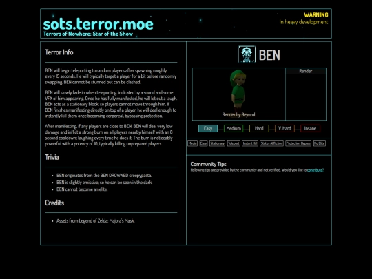Click the BEN name heading

269,55
